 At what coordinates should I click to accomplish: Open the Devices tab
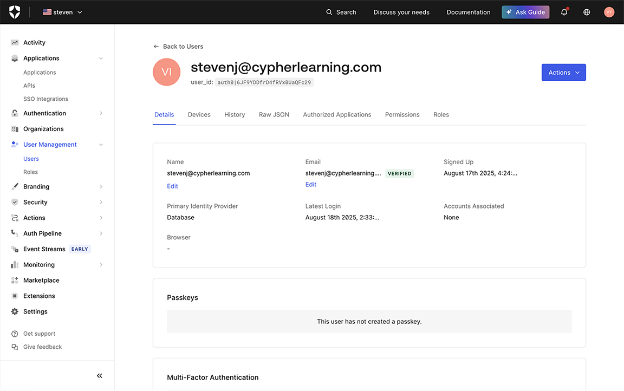[x=199, y=114]
